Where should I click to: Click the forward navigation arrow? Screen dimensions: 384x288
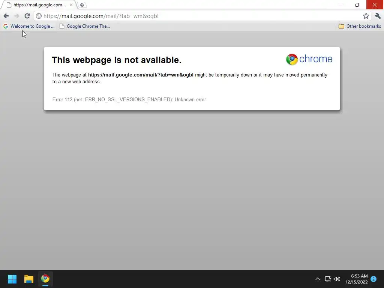(16, 16)
